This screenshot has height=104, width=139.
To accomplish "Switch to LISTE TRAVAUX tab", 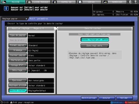I will [x=38, y=2].
